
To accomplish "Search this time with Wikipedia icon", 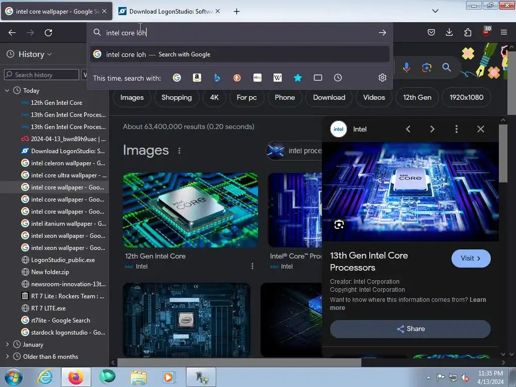I will pos(278,78).
